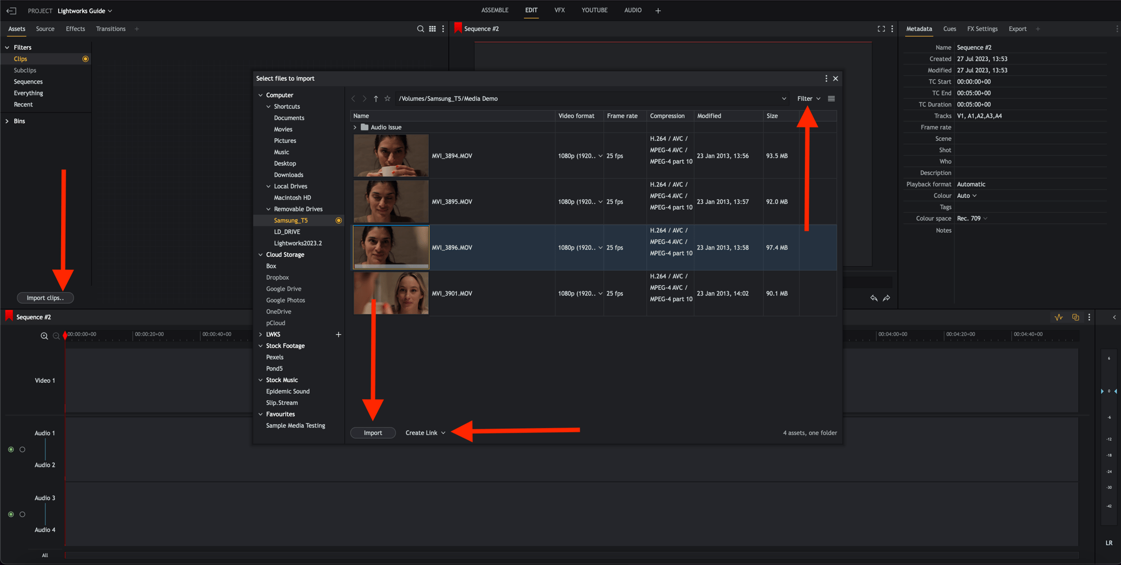Toggle the Clips filter indicator dot
Image resolution: width=1121 pixels, height=565 pixels.
point(85,58)
